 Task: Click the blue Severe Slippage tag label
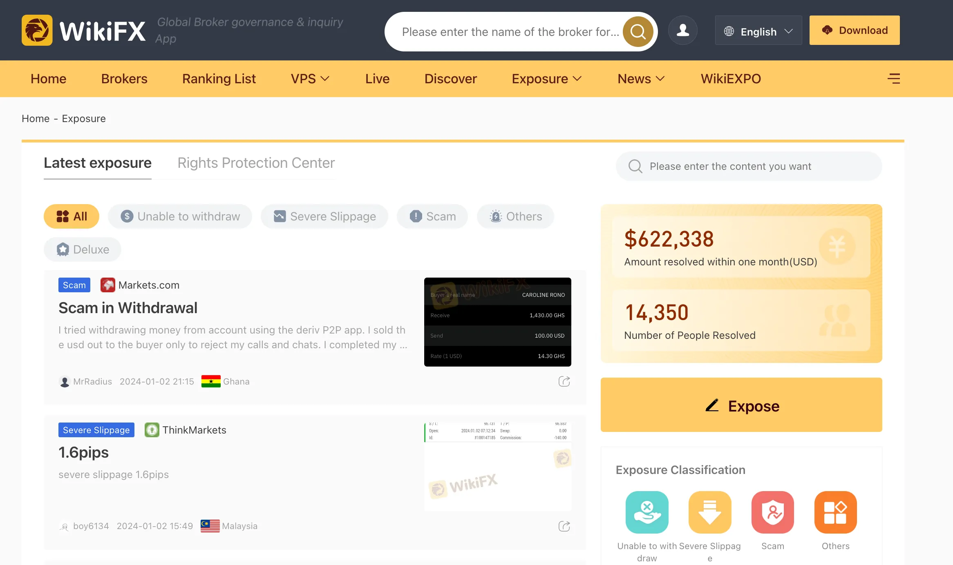point(96,430)
